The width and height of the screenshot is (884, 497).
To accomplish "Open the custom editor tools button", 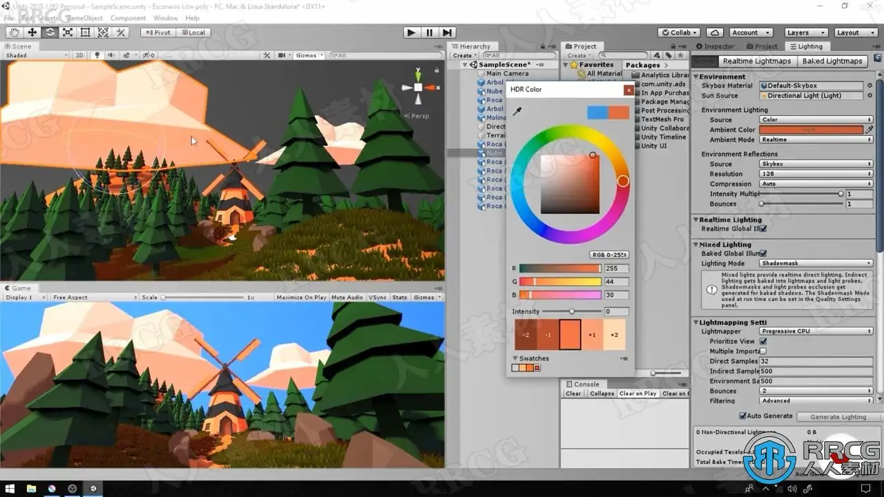I will 121,32.
